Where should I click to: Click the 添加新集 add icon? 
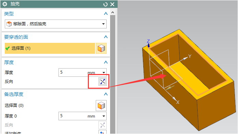click(x=103, y=132)
